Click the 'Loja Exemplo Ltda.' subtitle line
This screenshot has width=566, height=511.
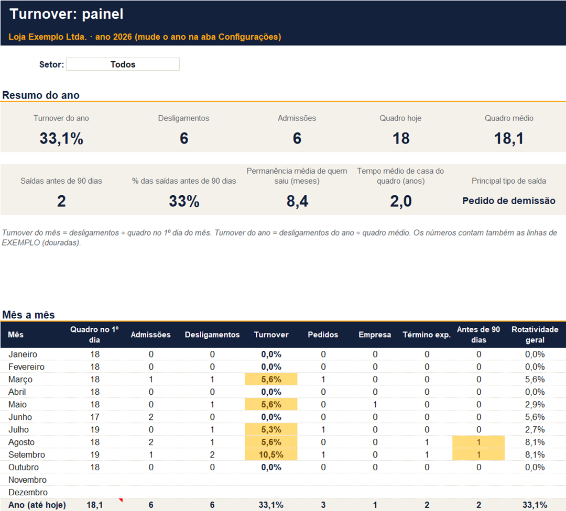(145, 37)
